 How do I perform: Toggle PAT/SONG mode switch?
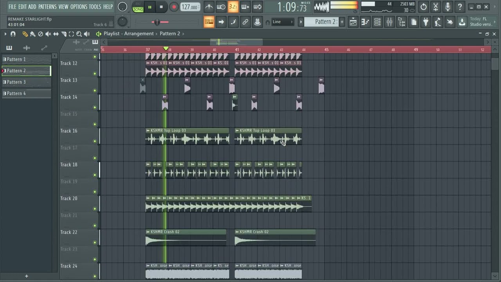(138, 7)
